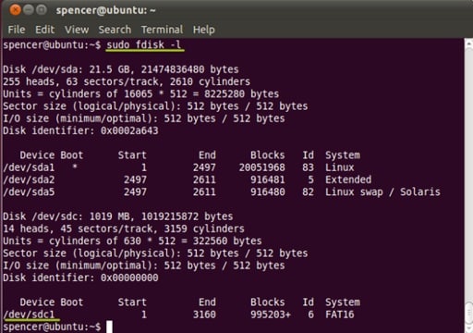Click the '/dev/sda1' partition row
The height and width of the screenshot is (333, 473).
coord(178,167)
